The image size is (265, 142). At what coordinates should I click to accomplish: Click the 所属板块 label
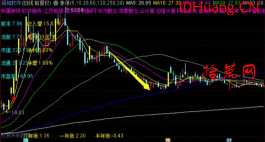[x=11, y=11]
